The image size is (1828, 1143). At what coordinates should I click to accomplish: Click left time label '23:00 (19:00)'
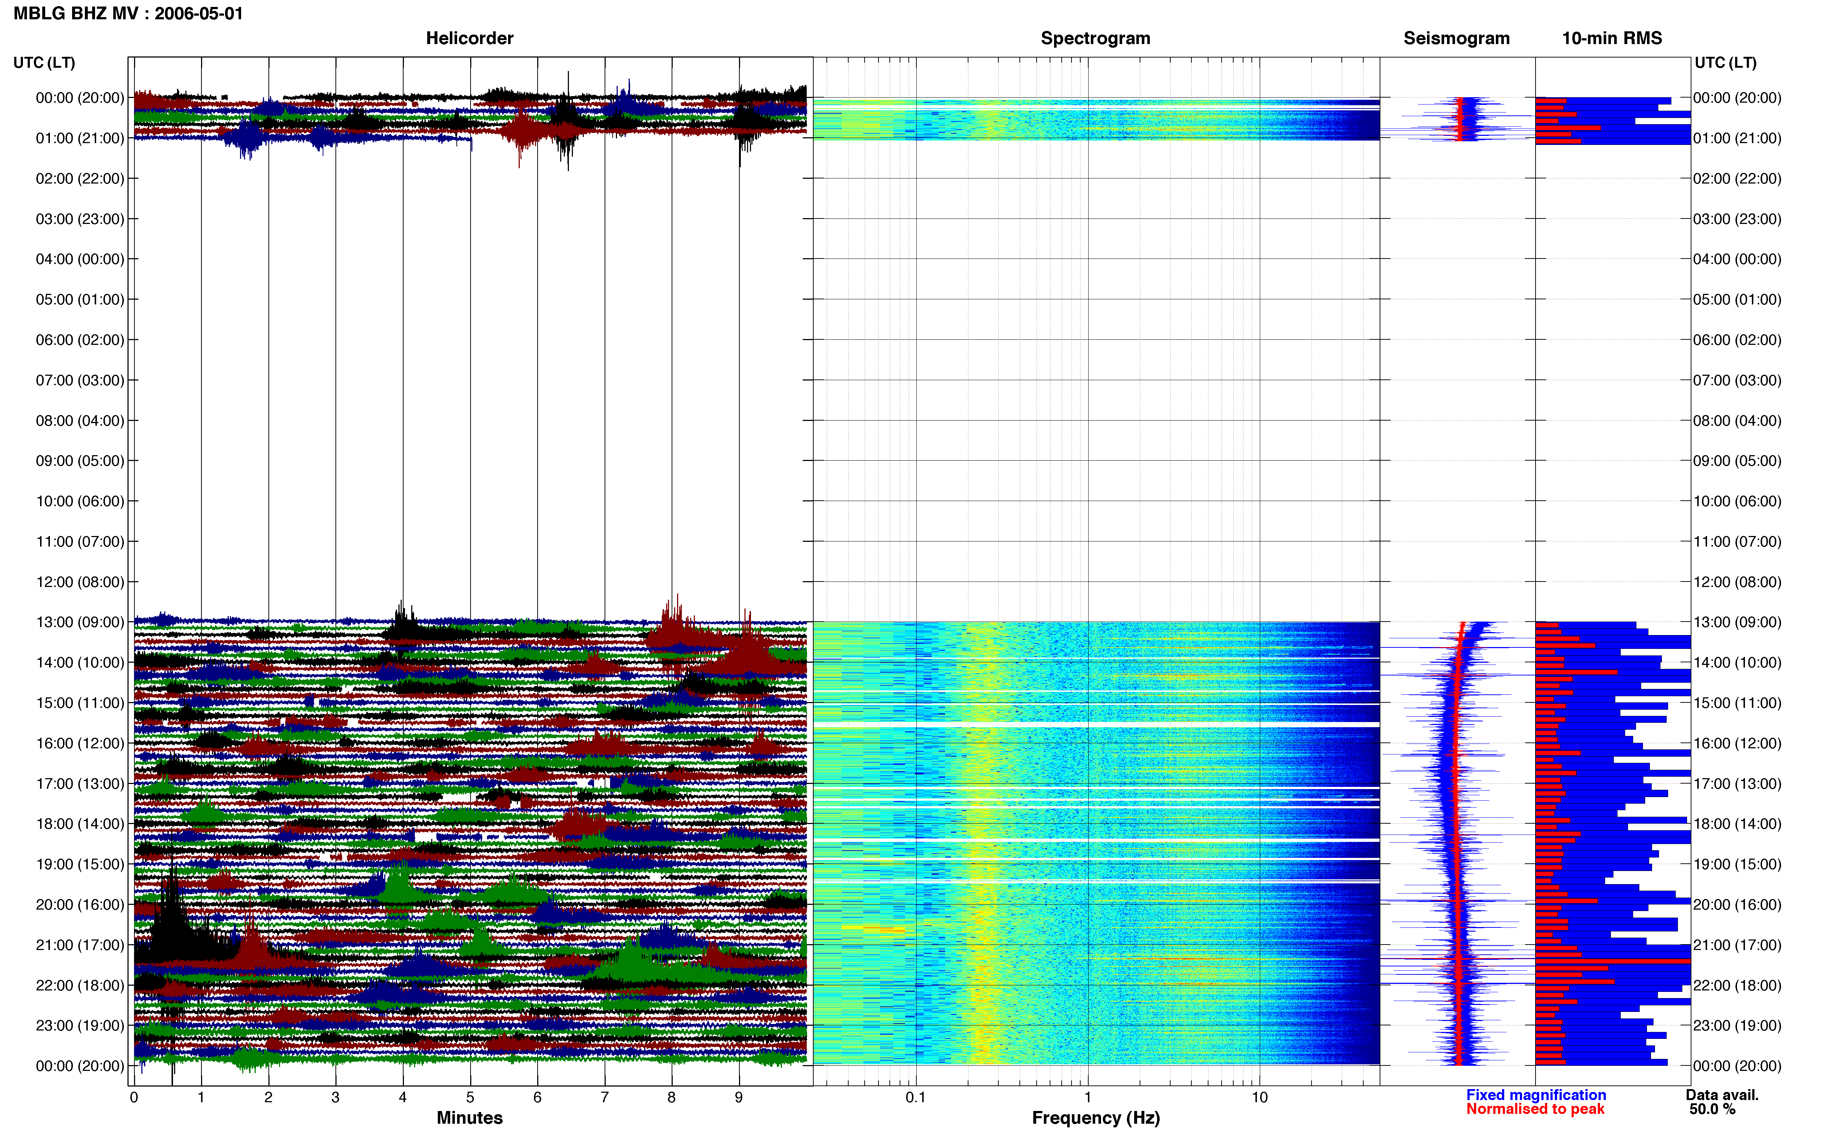80,1026
